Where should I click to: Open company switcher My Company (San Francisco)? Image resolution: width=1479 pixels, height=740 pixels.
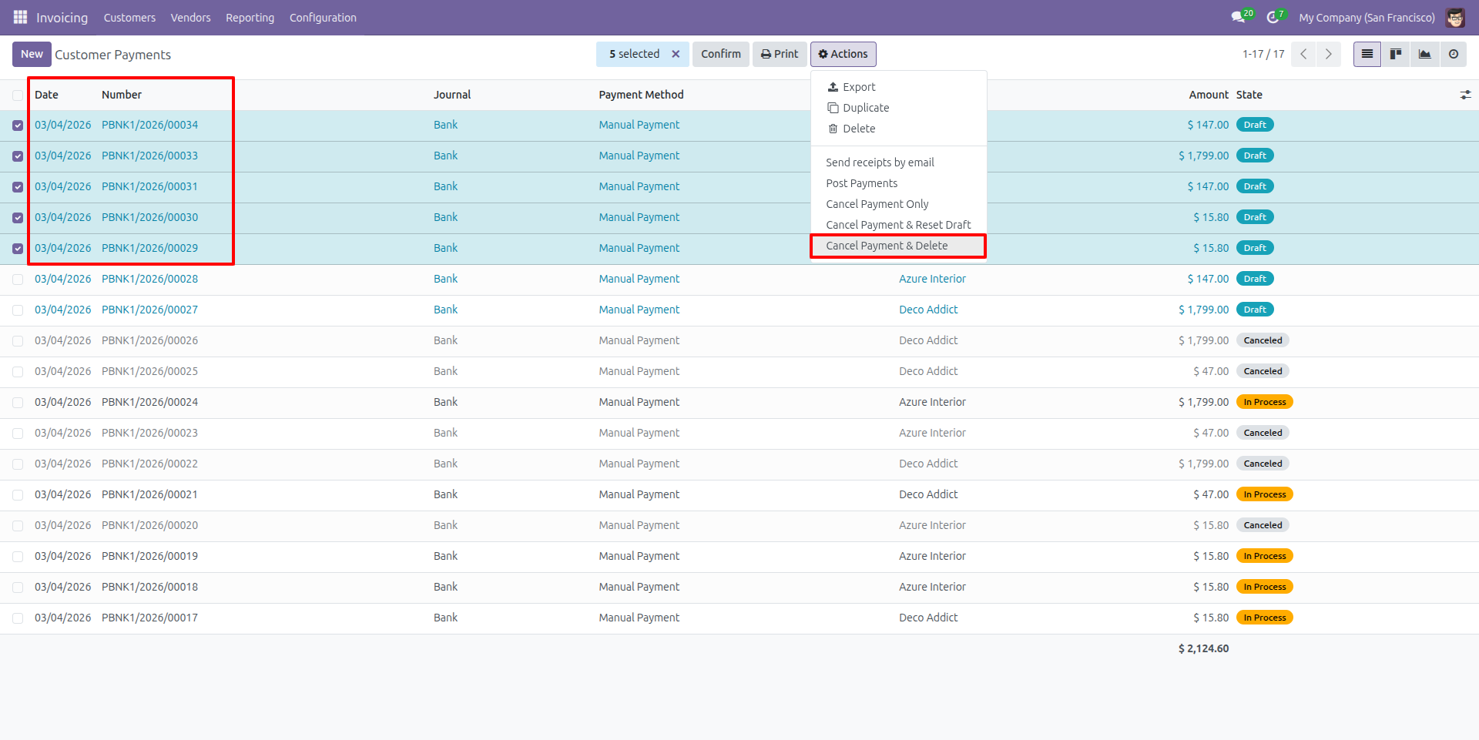[x=1367, y=18]
